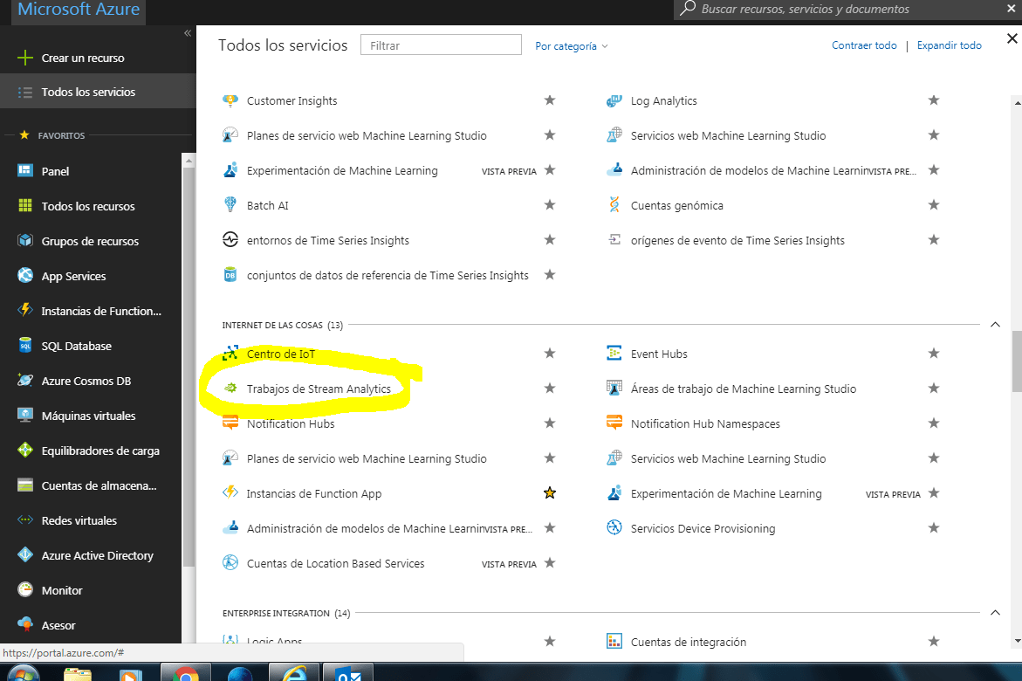Click the Log Analytics icon

pyautogui.click(x=614, y=100)
